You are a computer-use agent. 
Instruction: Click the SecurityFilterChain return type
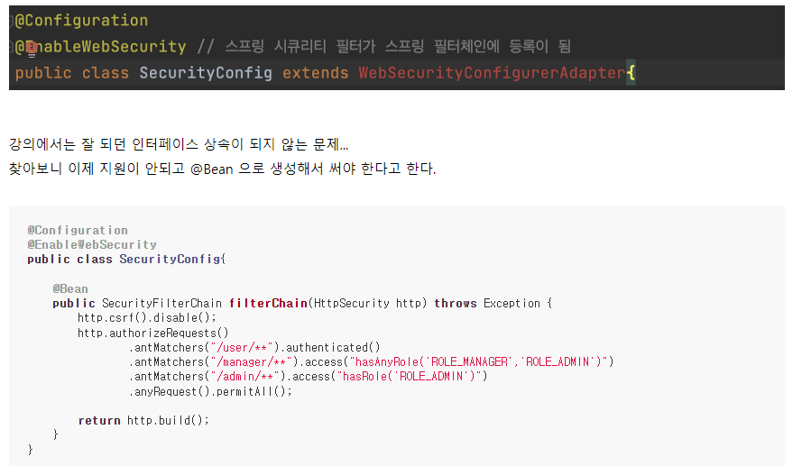click(161, 304)
